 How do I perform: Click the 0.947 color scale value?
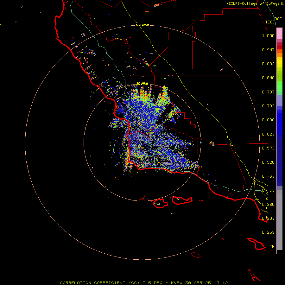268,50
